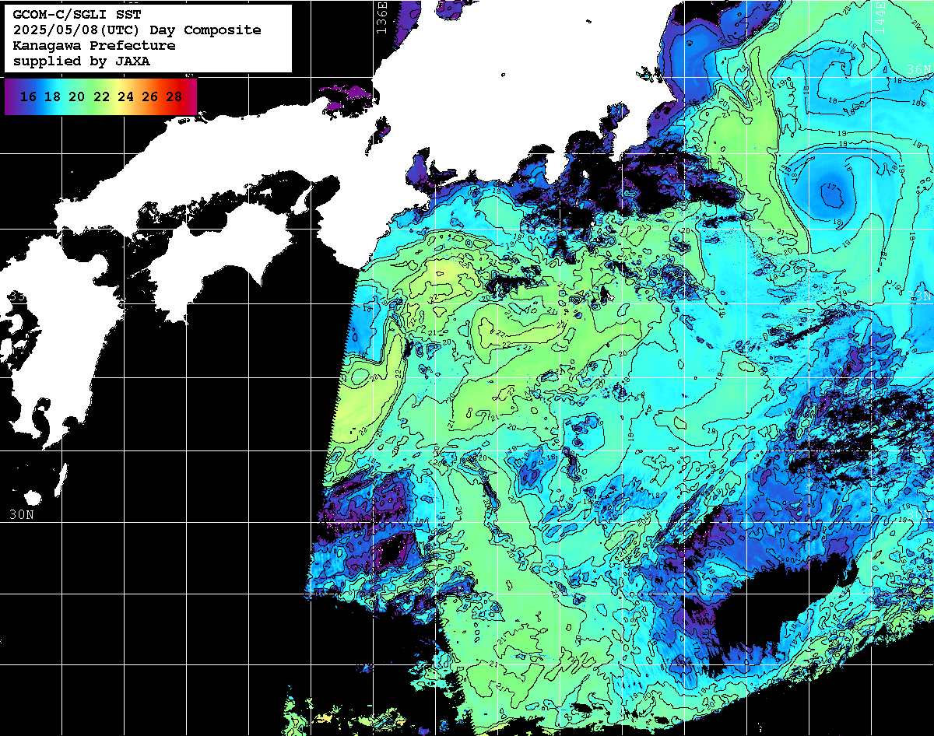The height and width of the screenshot is (736, 934).
Task: Click the 'supplied by JAXA' credit text
Action: point(81,61)
